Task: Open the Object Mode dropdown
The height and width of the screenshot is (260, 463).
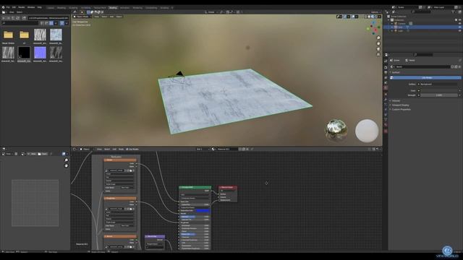Action: (82, 17)
